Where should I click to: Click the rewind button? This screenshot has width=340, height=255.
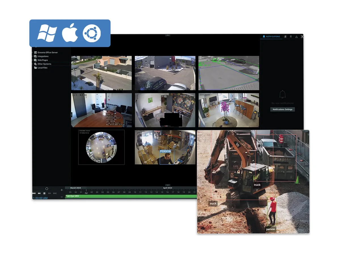(x=39, y=193)
